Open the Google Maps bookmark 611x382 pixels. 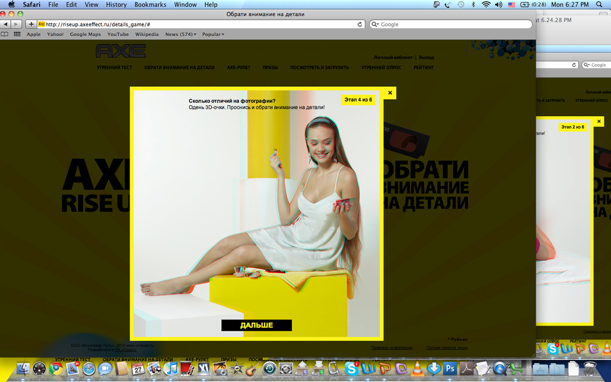[x=86, y=34]
